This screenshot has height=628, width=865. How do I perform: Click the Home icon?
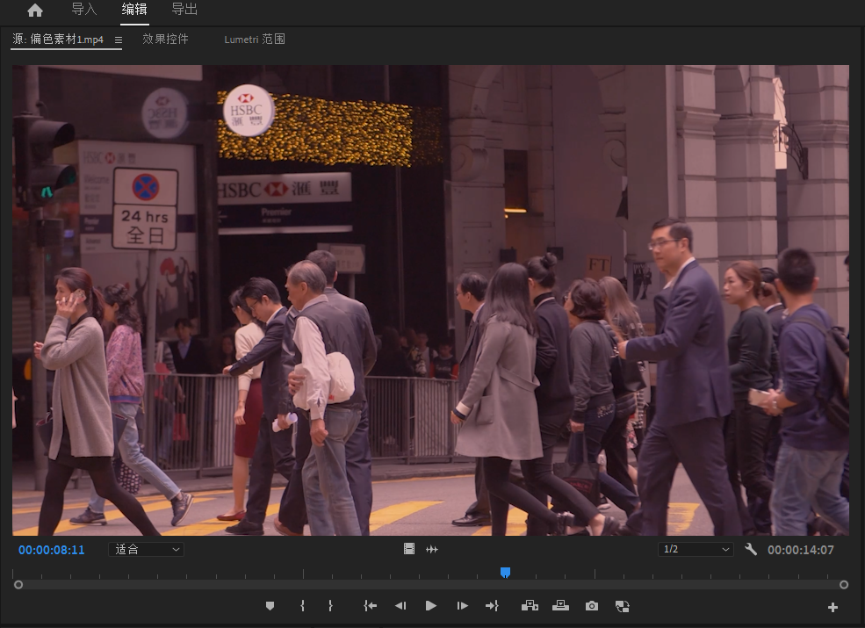click(x=35, y=11)
